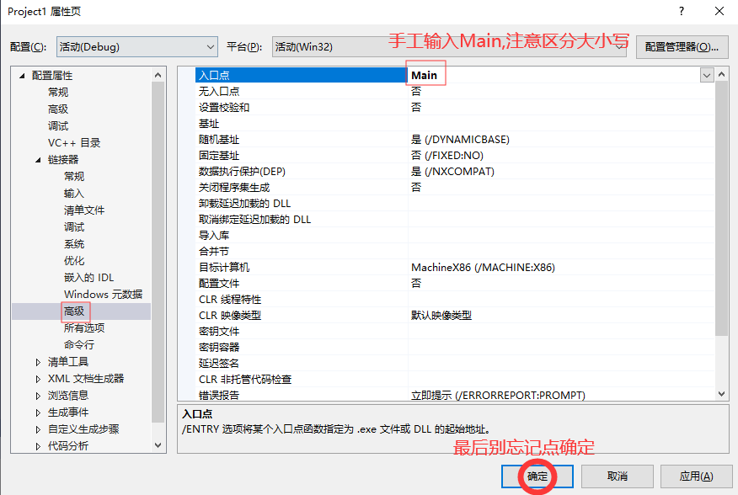This screenshot has width=738, height=495.
Task: Select 所有选项 under 链接器
Action: (x=83, y=327)
